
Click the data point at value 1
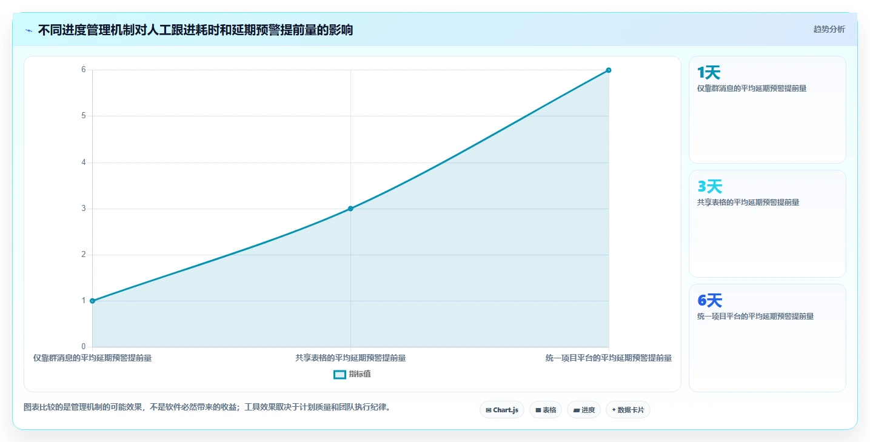pos(92,301)
